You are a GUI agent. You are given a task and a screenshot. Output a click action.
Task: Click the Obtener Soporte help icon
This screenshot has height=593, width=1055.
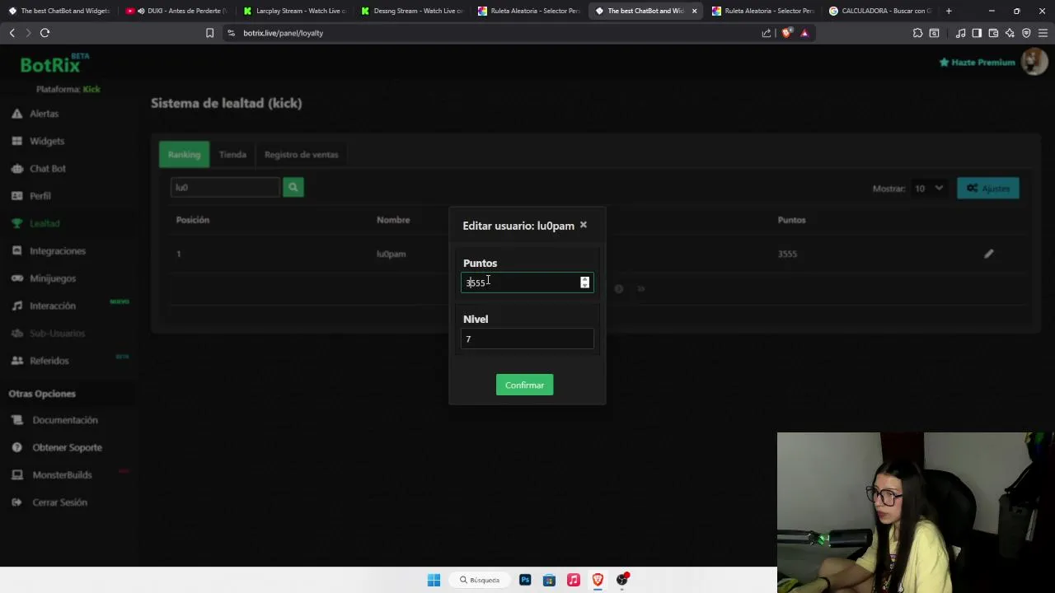[17, 447]
